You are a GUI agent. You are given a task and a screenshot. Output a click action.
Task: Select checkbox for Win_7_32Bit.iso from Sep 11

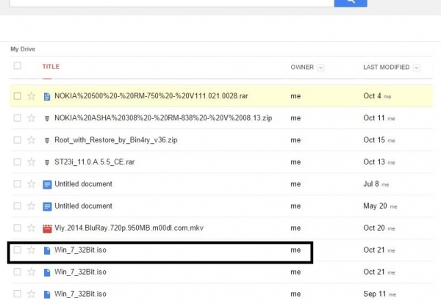[x=18, y=294]
